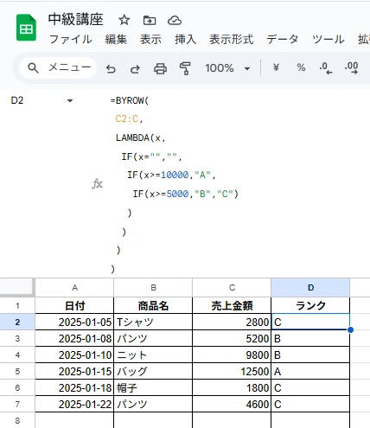The height and width of the screenshot is (428, 370).
Task: Open the 編集 menu
Action: click(116, 39)
